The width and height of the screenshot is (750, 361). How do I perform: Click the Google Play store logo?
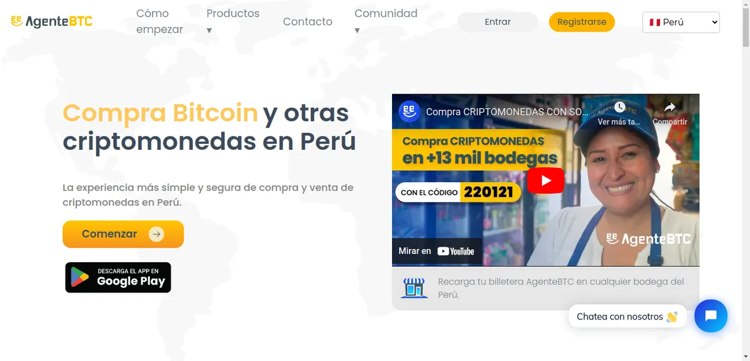(80, 277)
